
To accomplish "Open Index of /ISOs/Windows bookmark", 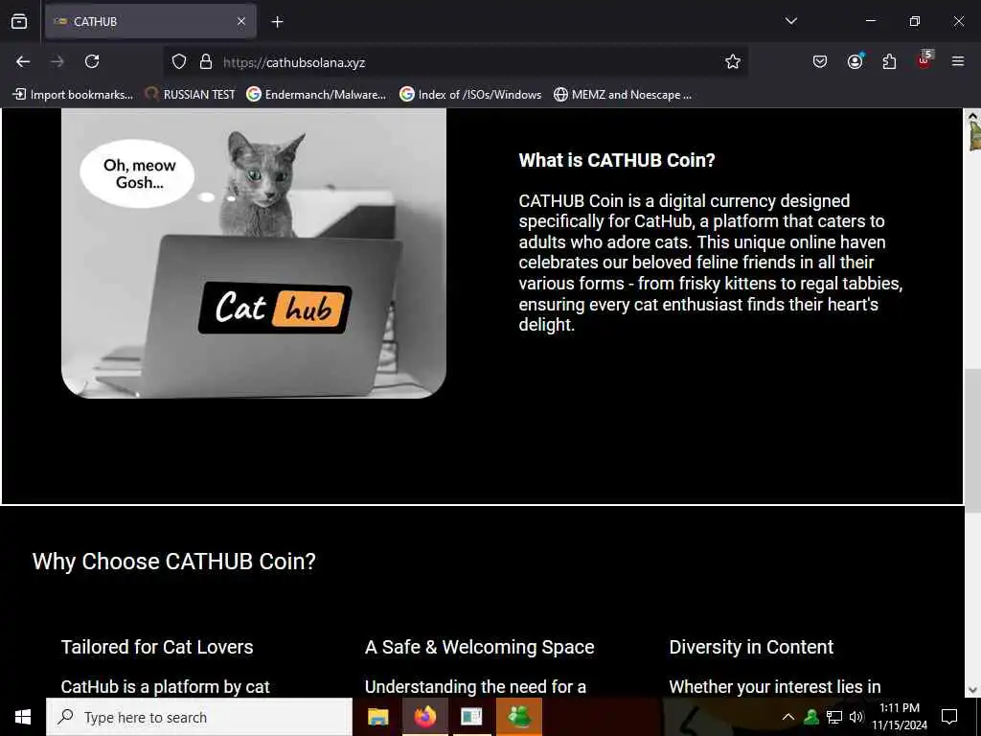I will 470,95.
